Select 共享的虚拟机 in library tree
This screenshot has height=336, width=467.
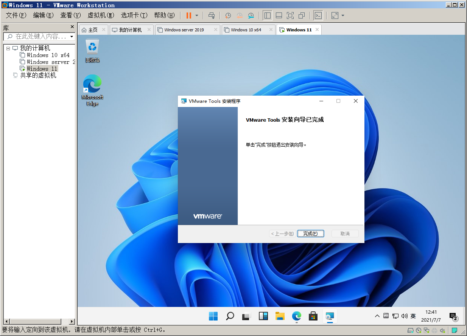coord(38,76)
